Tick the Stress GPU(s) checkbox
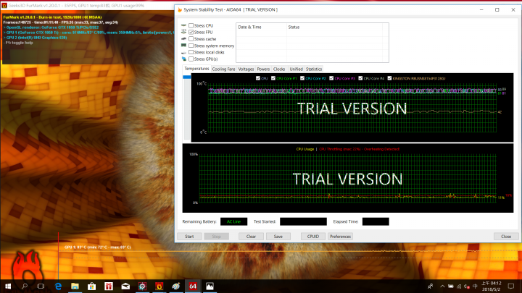The height and width of the screenshot is (293, 522). [x=191, y=59]
